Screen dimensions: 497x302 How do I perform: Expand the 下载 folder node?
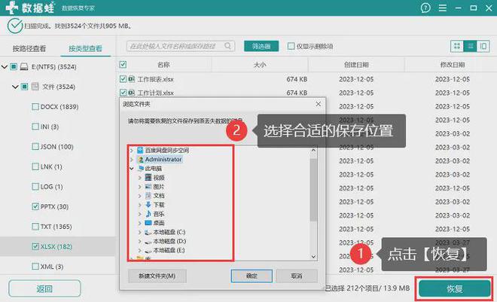coord(139,205)
